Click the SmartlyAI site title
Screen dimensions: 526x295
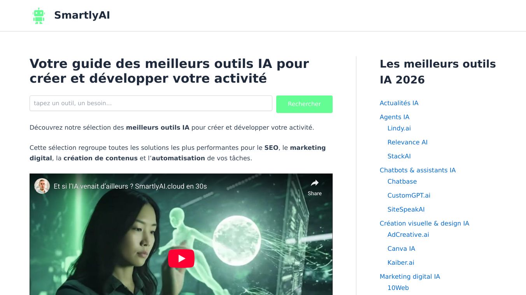[x=82, y=15]
